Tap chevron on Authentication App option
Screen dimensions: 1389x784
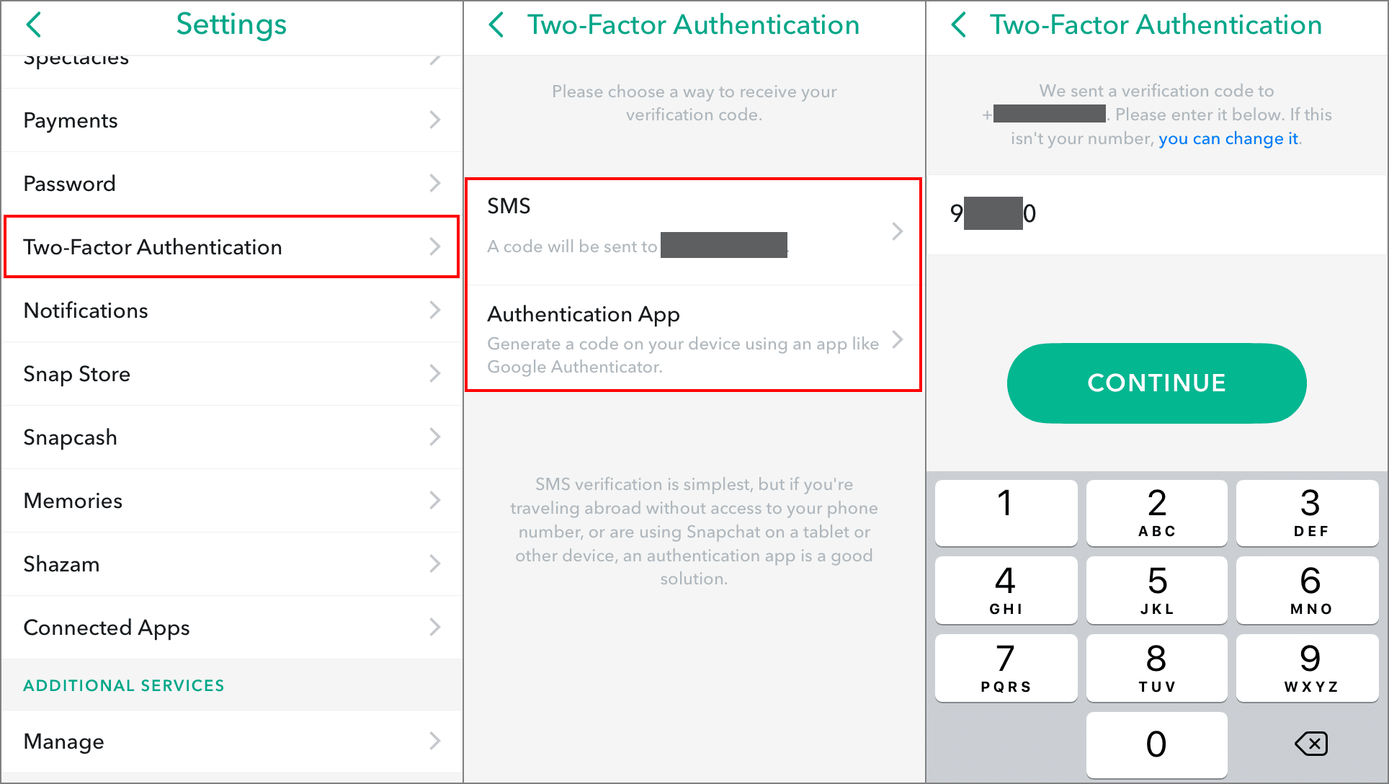pyautogui.click(x=897, y=339)
